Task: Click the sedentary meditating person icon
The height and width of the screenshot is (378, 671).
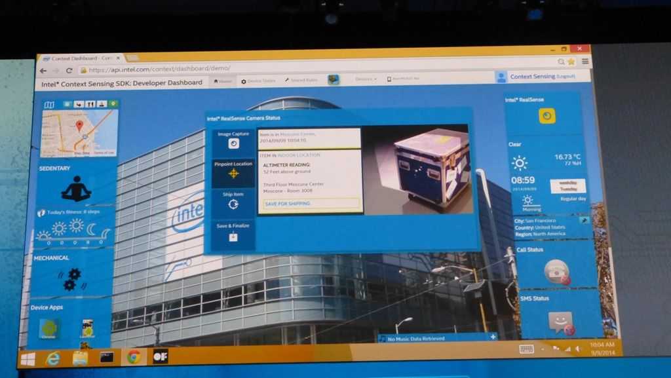Action: [76, 189]
